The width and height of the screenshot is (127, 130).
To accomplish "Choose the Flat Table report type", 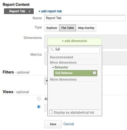I will pyautogui.click(x=68, y=28).
